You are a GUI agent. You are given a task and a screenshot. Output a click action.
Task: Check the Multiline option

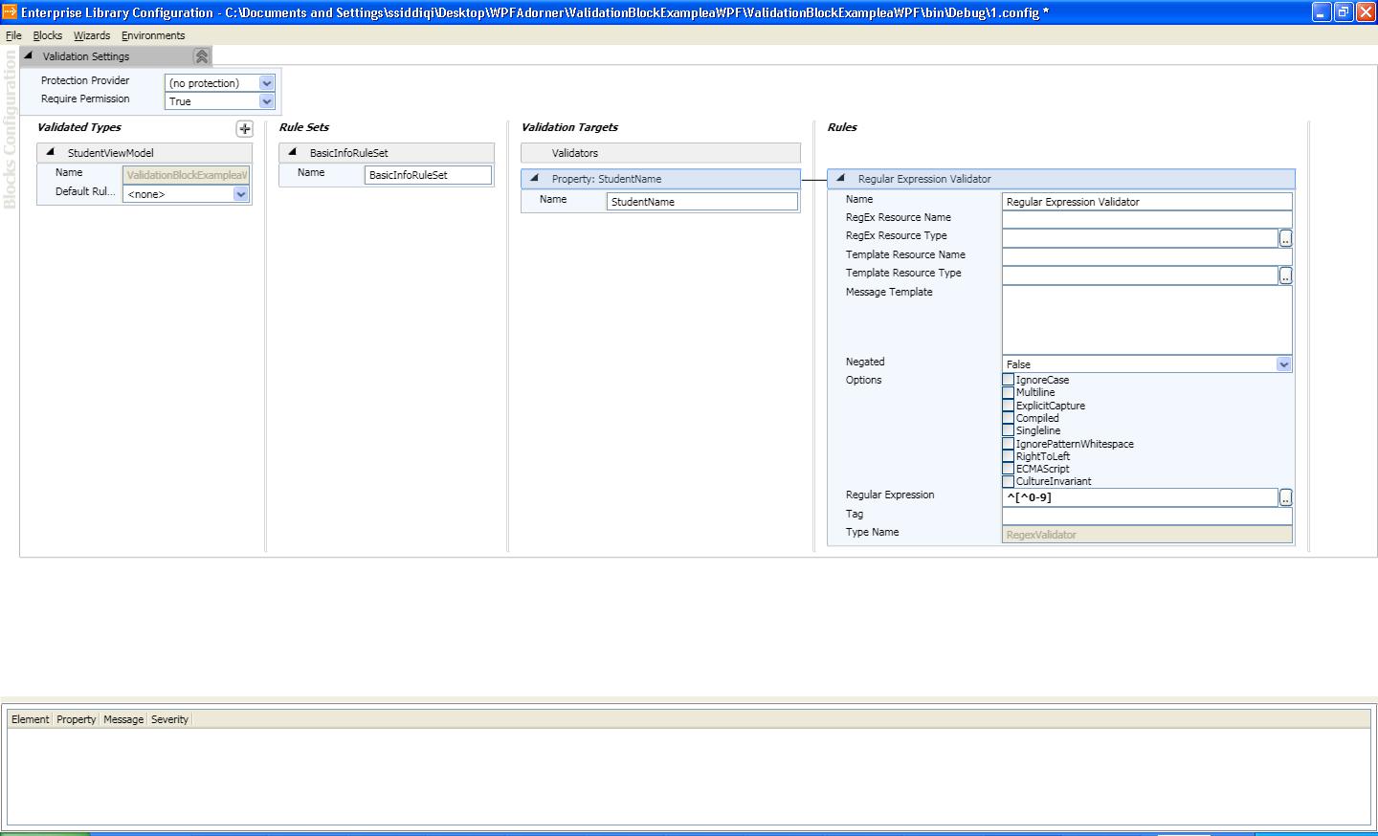pos(1008,392)
